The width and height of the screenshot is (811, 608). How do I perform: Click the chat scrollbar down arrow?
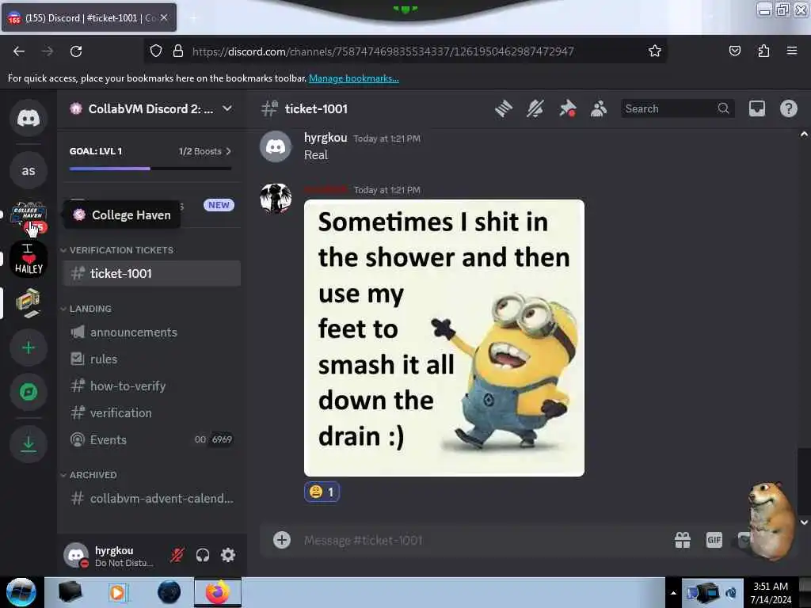click(x=804, y=522)
